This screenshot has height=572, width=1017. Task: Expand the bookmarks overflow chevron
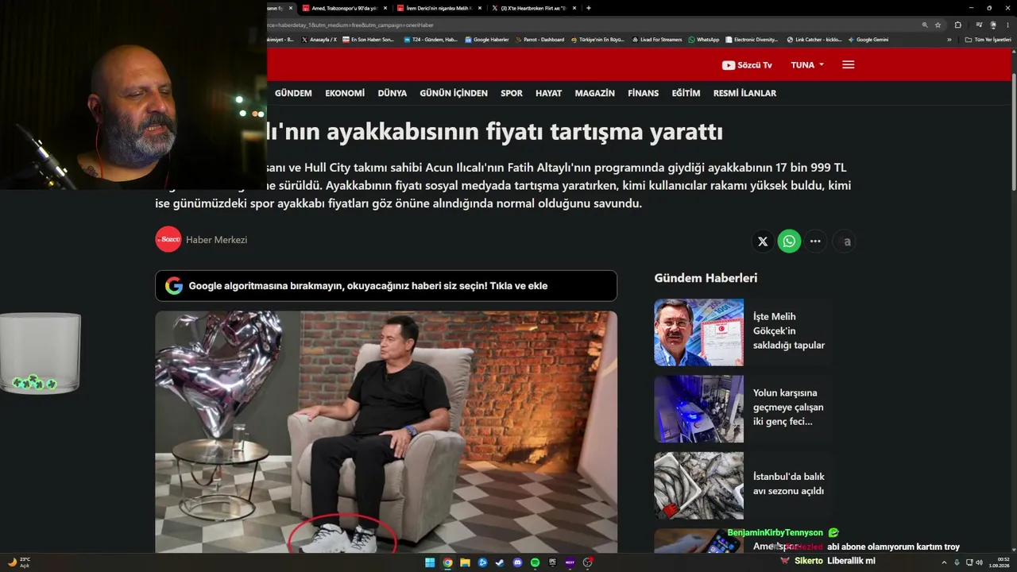point(949,40)
